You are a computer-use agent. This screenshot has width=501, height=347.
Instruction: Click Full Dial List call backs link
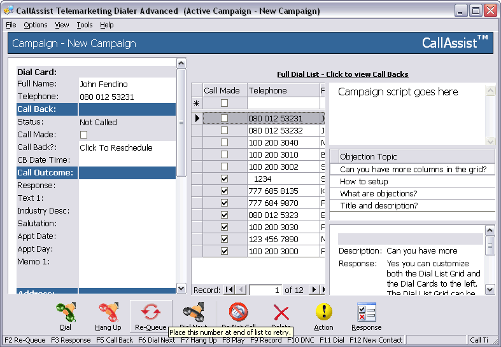(x=342, y=74)
